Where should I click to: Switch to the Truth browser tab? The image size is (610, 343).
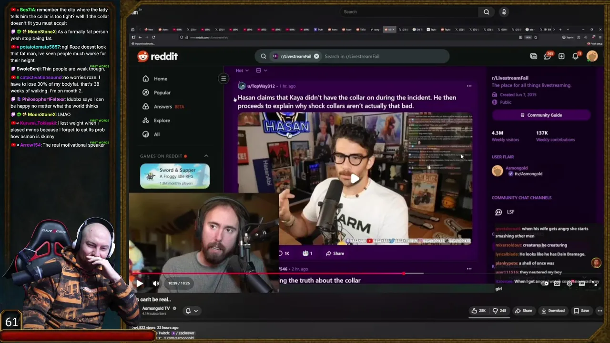pyautogui.click(x=318, y=30)
